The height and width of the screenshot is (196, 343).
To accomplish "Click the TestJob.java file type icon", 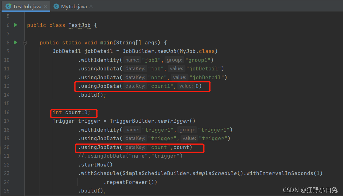I will tap(8, 6).
